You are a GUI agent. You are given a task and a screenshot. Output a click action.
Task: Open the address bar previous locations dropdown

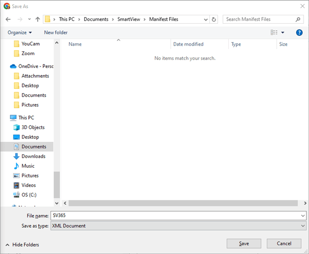click(x=206, y=19)
